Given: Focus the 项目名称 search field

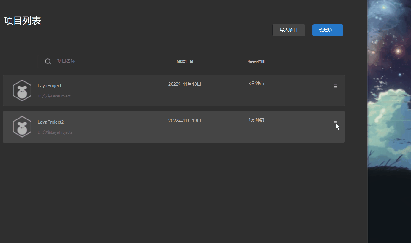Looking at the screenshot, I should 86,61.
